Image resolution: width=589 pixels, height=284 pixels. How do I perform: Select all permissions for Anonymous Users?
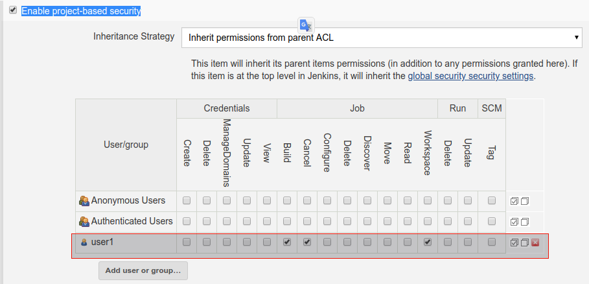coord(514,201)
